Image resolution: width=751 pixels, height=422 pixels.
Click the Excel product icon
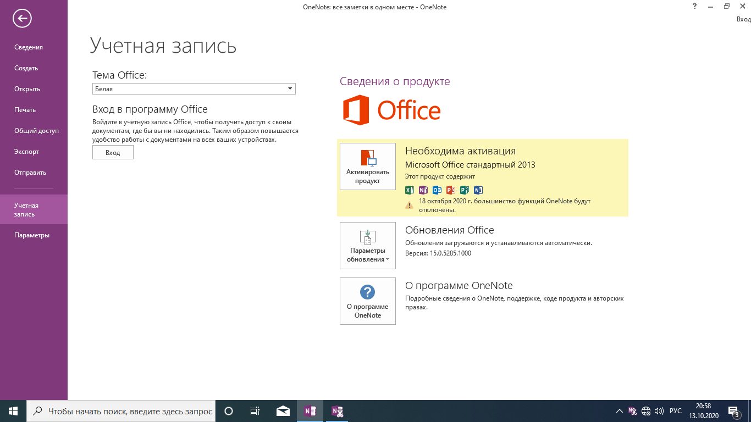[x=410, y=190]
